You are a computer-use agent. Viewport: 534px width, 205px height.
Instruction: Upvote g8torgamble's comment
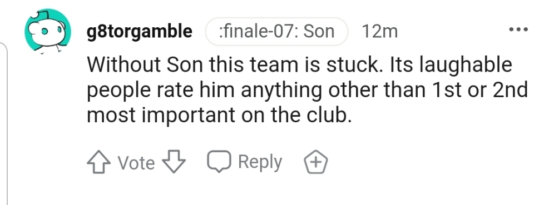tap(98, 162)
